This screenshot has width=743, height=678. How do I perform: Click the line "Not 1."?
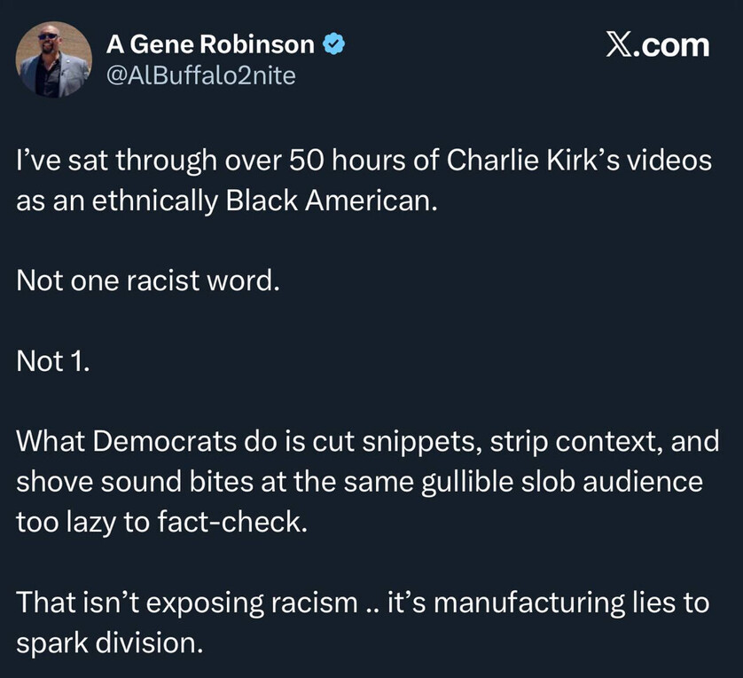53,361
